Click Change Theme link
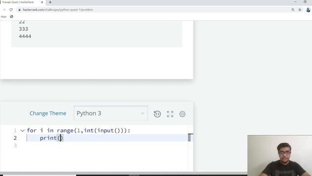This screenshot has height=176, width=312. 48,113
